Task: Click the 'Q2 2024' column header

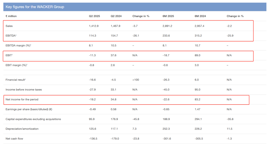Action: [116, 16]
